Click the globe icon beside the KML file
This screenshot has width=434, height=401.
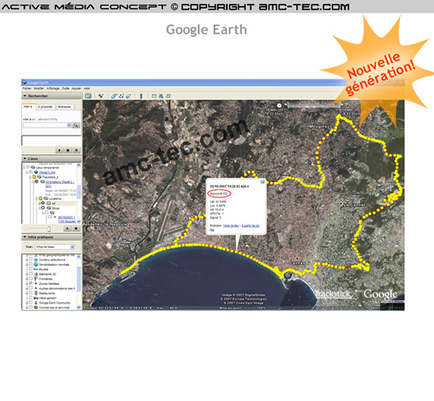point(36,172)
